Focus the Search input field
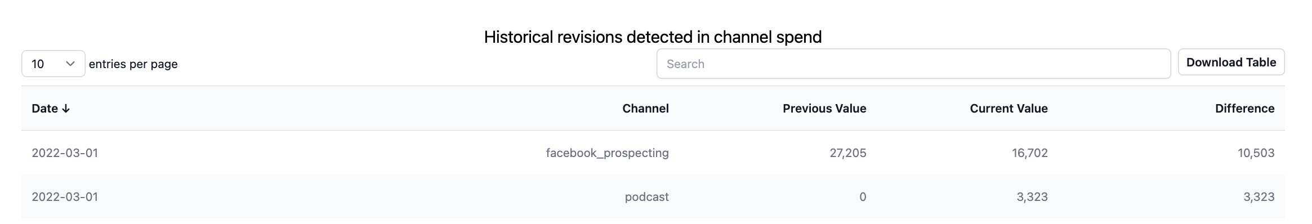 [x=913, y=64]
